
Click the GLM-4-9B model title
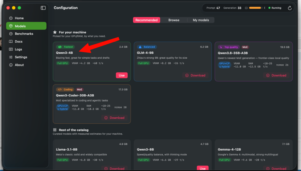(x=145, y=53)
